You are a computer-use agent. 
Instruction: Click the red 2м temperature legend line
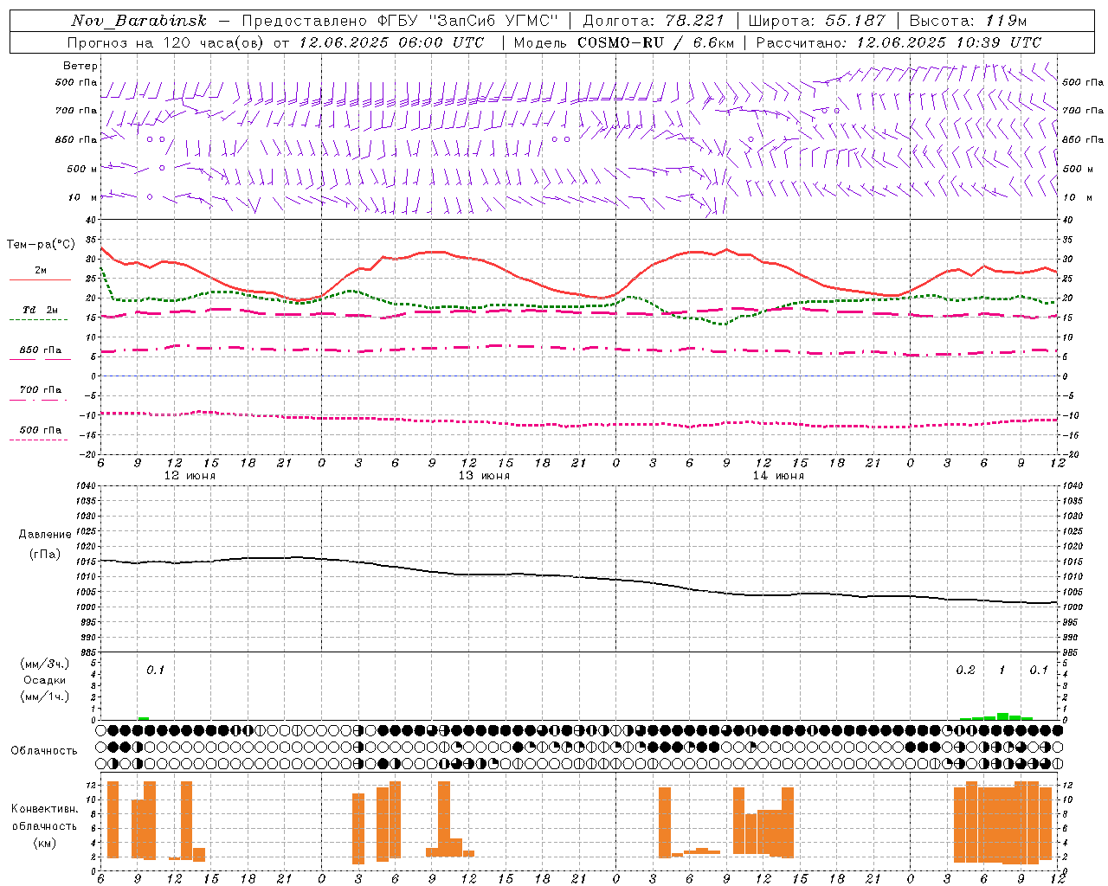[41, 279]
